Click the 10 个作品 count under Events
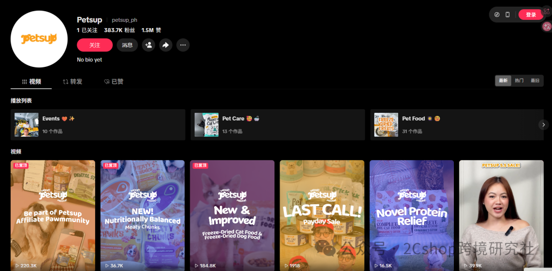This screenshot has width=552, height=271. click(53, 132)
